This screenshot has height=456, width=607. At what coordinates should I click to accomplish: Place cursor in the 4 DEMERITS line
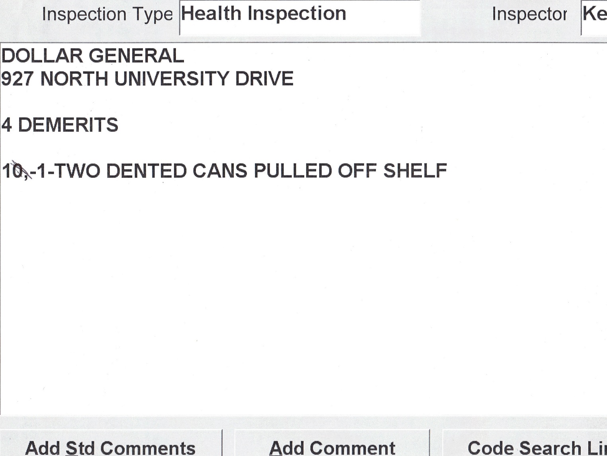tap(60, 125)
